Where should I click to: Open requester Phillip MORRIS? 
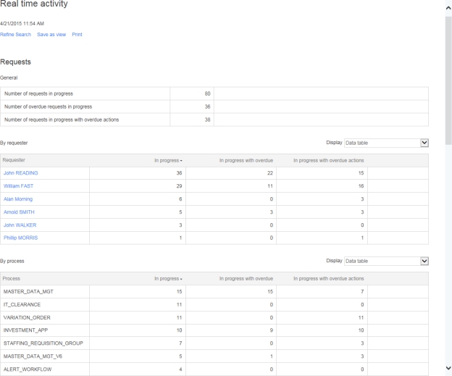[x=20, y=238]
